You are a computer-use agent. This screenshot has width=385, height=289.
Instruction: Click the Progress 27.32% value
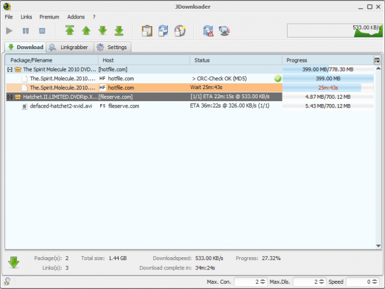pos(271,258)
